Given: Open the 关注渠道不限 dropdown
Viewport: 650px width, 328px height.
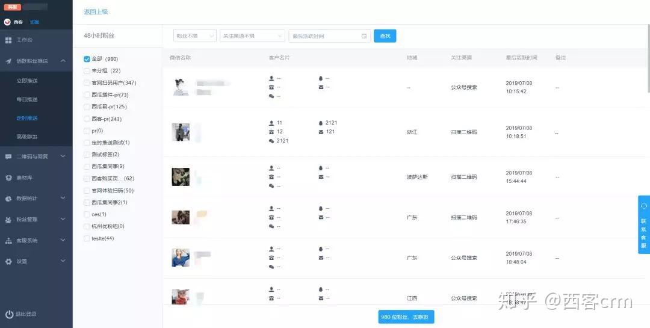Looking at the screenshot, I should coord(252,36).
